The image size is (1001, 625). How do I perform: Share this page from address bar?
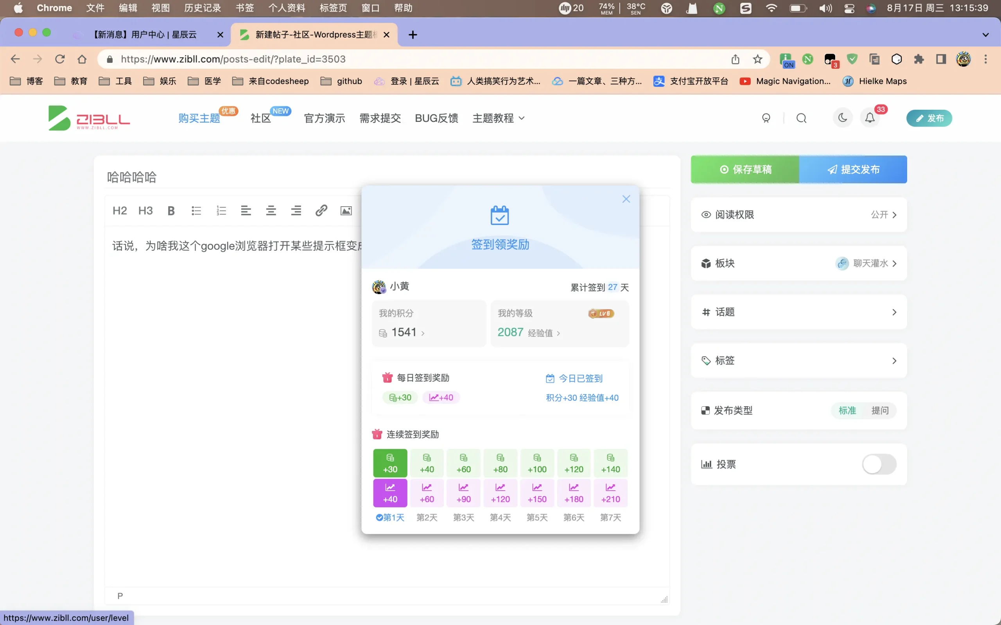735,59
